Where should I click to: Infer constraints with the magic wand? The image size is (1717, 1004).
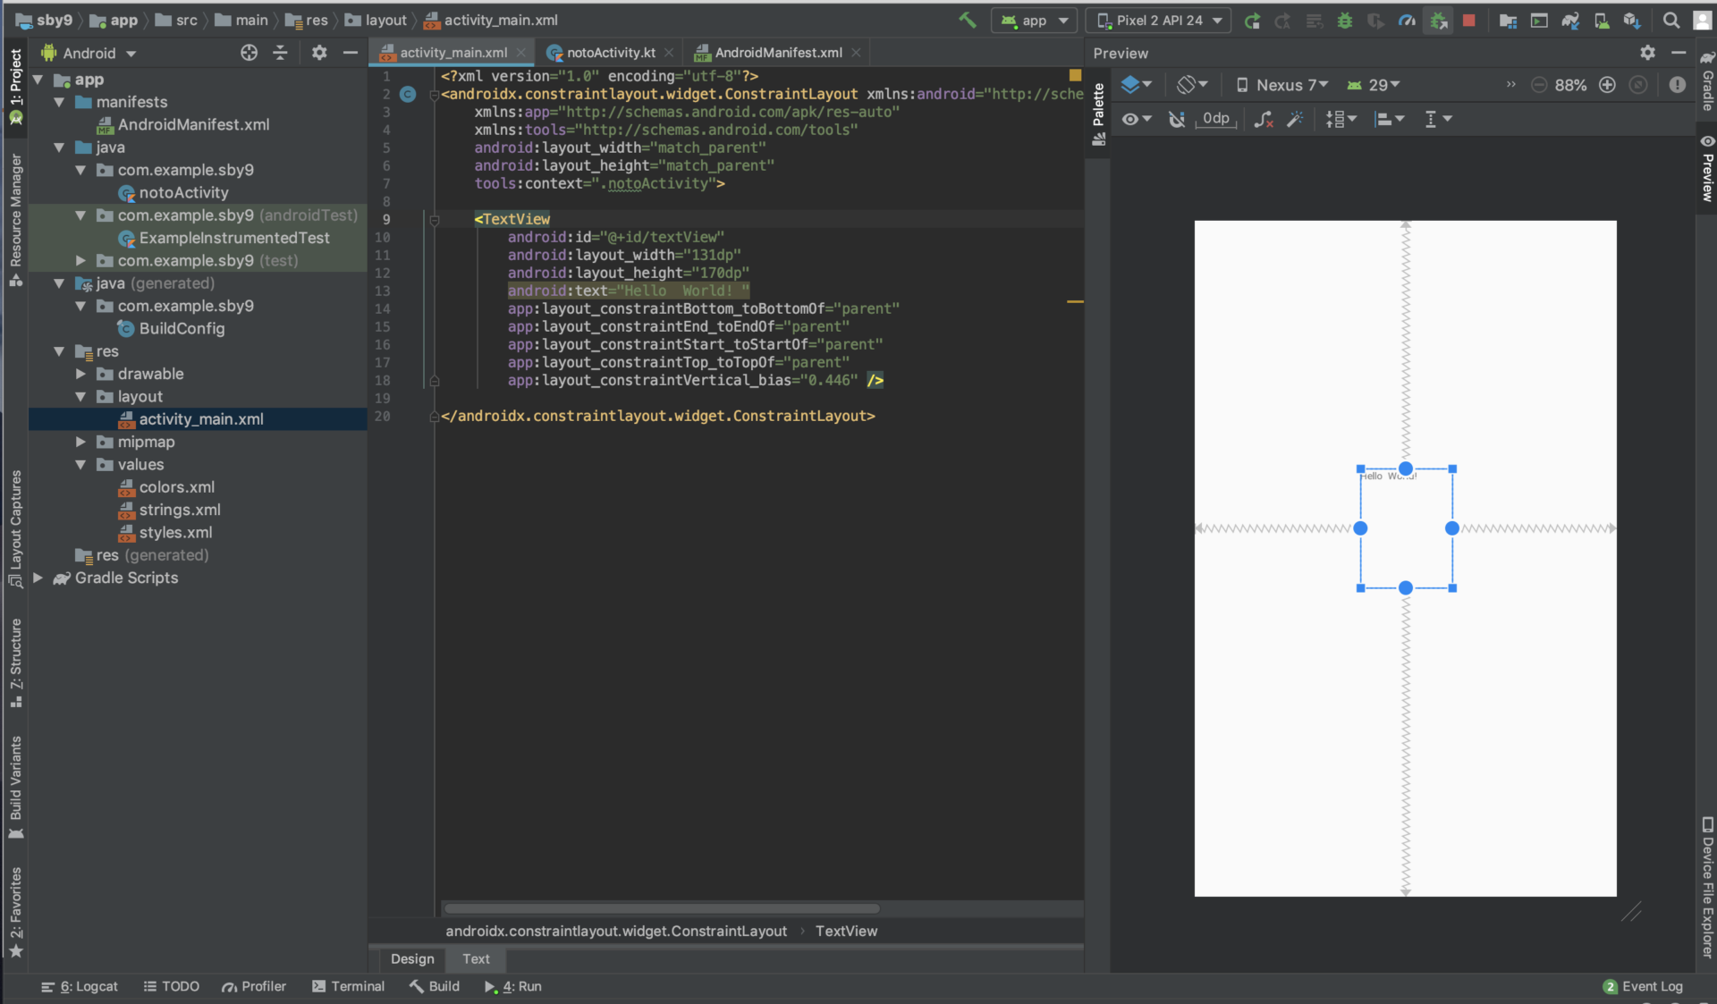click(x=1295, y=119)
